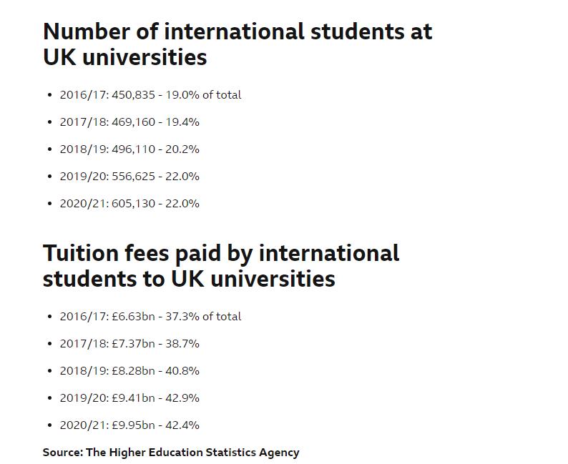This screenshot has width=568, height=464.
Task: Click the 19.0% of total text
Action: point(203,95)
